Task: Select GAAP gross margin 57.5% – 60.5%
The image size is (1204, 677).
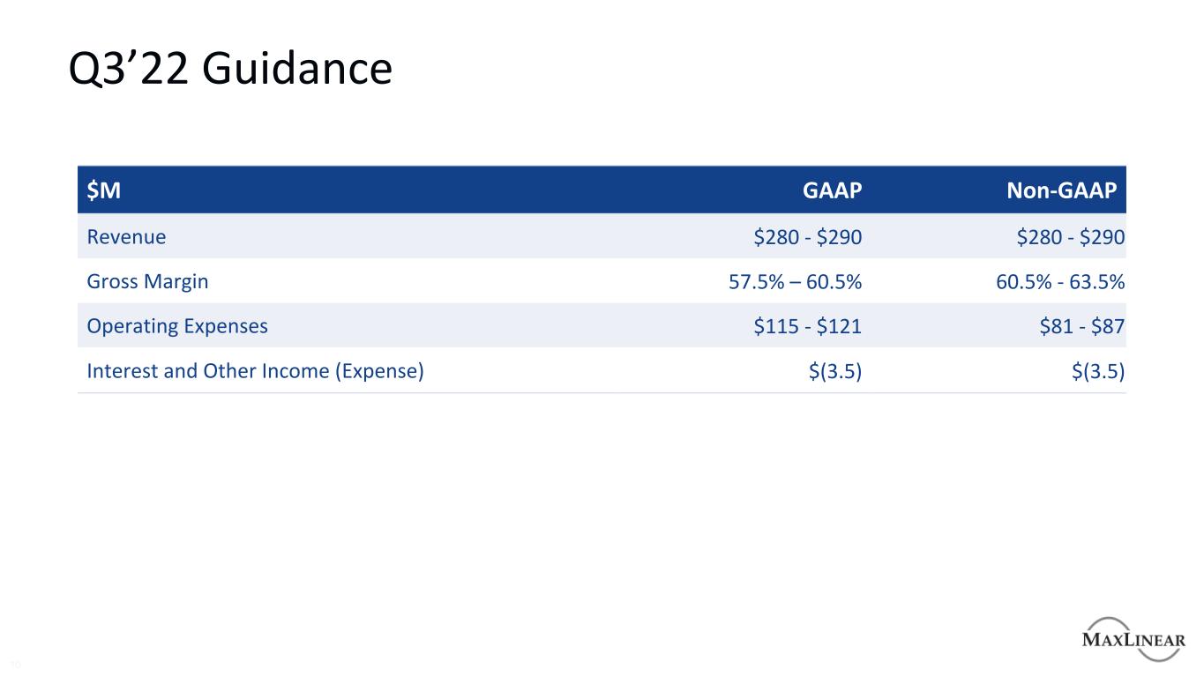Action: pos(790,282)
